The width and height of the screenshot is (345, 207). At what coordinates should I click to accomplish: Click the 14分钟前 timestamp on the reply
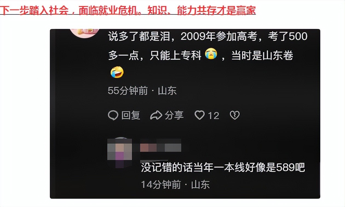(x=161, y=185)
